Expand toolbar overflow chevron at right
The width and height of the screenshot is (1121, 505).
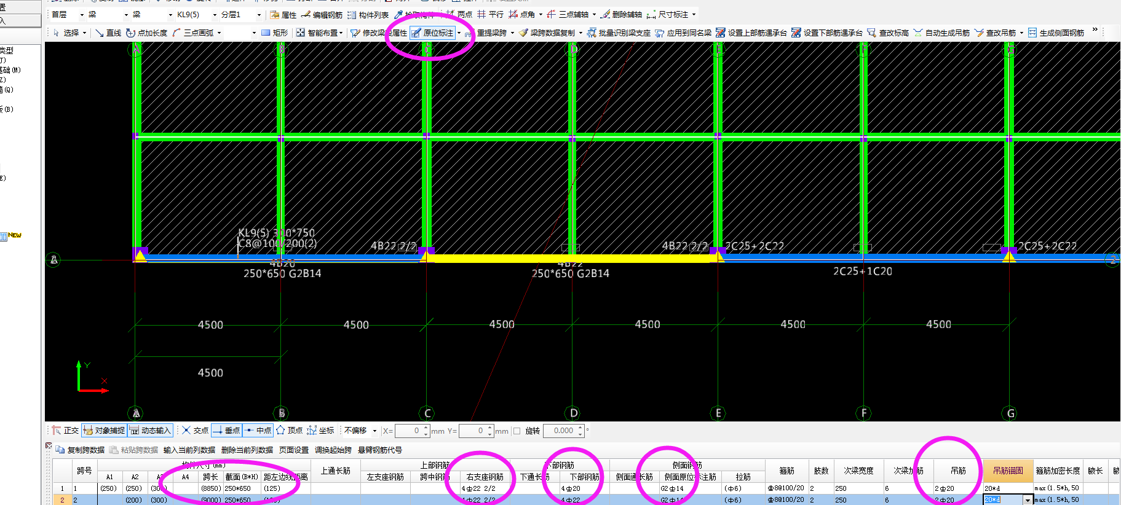click(x=1095, y=29)
